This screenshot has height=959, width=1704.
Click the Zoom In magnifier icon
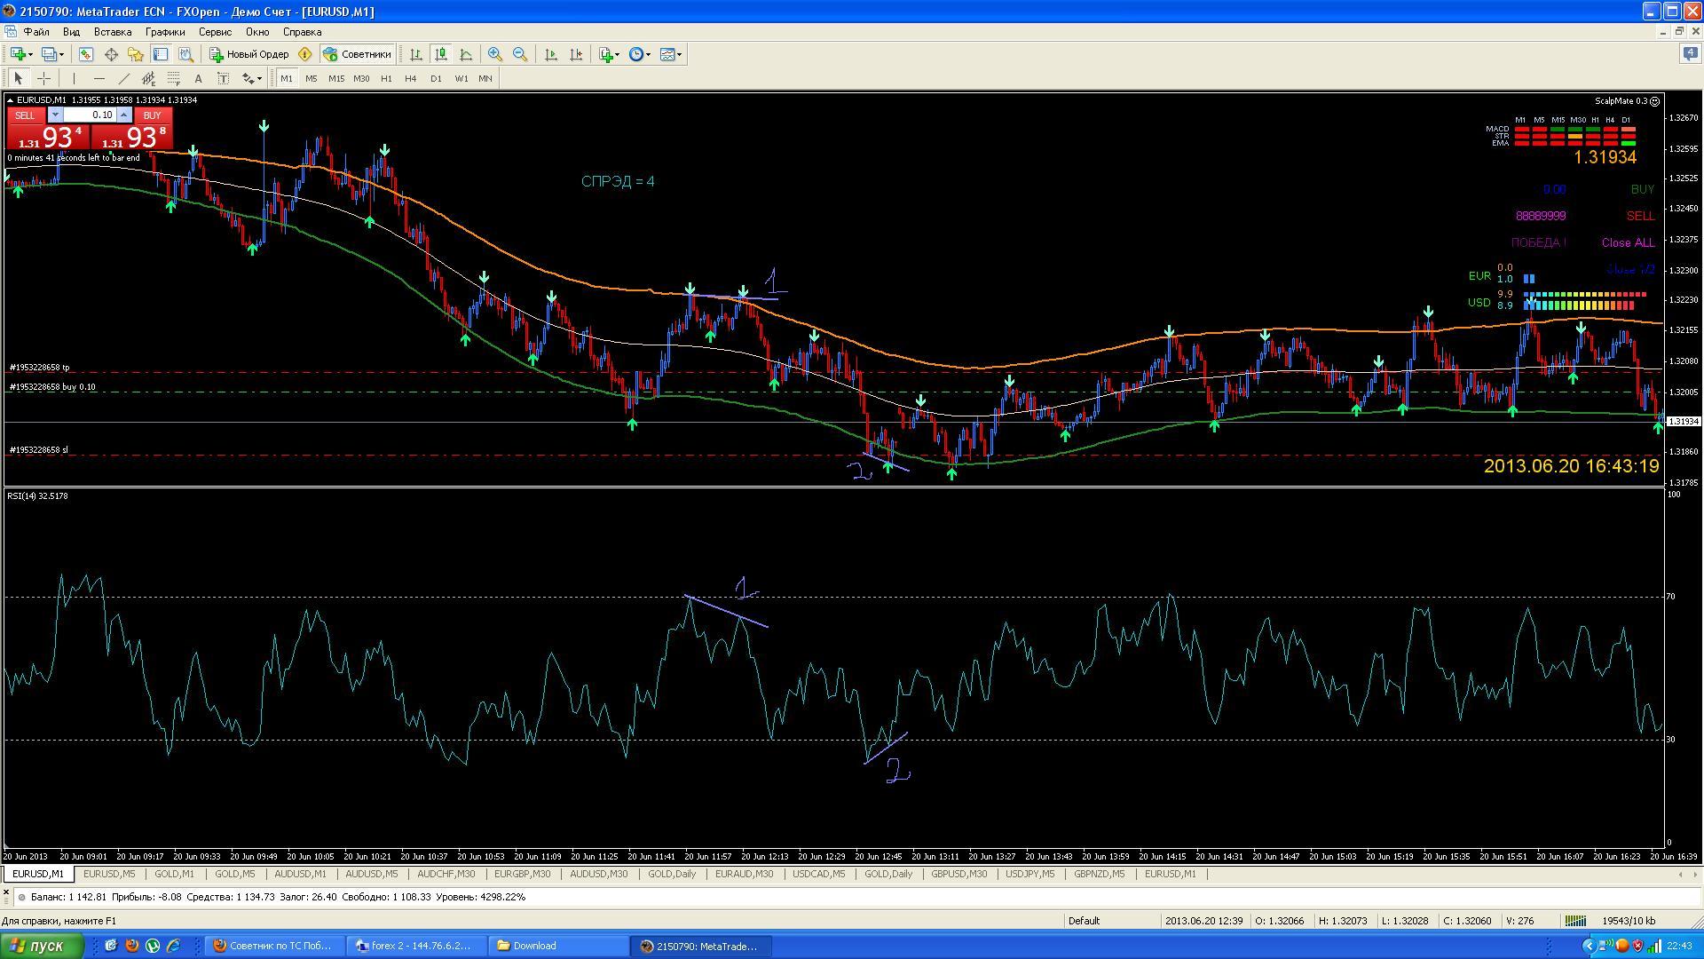[x=495, y=54]
